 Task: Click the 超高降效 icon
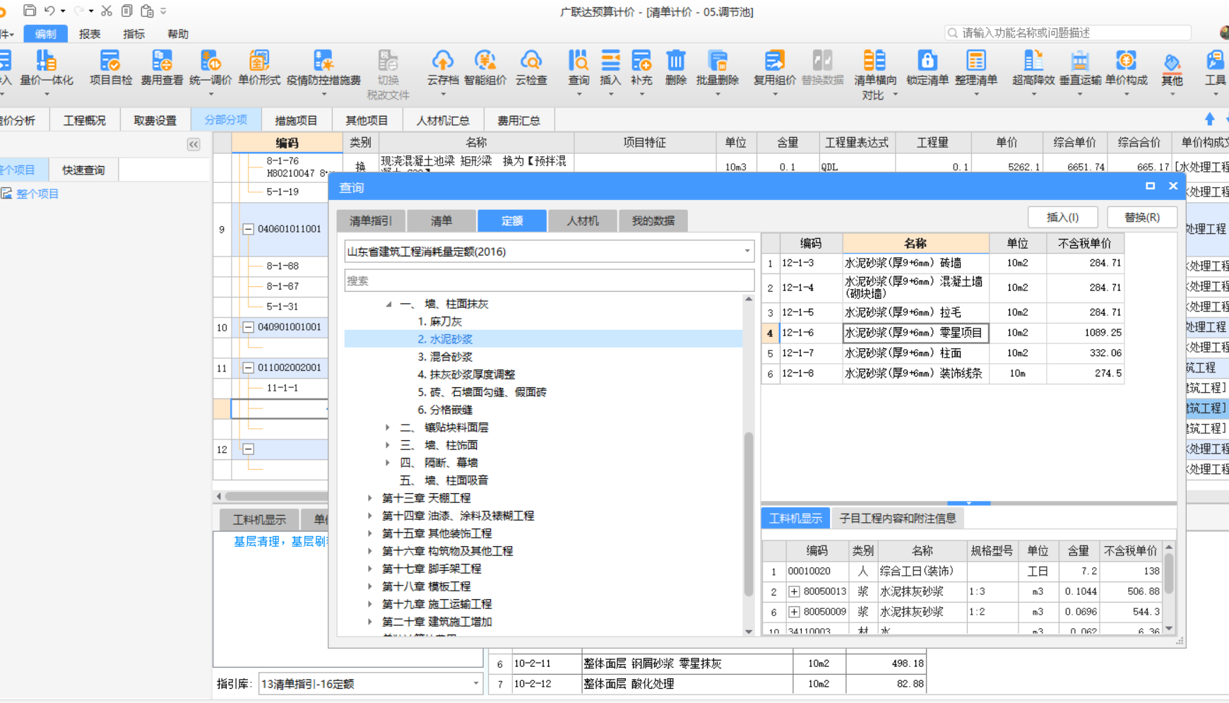click(1033, 69)
